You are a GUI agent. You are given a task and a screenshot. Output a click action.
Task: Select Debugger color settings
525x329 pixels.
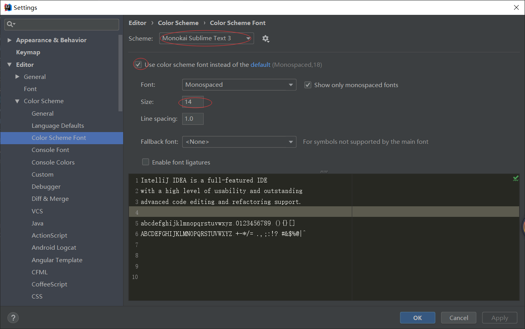(46, 187)
